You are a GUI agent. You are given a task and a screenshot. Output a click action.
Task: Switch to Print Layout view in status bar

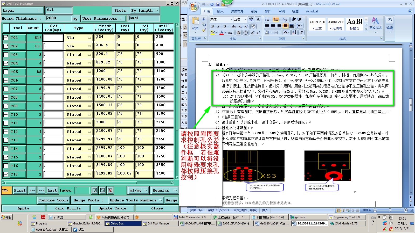pyautogui.click(x=338, y=210)
